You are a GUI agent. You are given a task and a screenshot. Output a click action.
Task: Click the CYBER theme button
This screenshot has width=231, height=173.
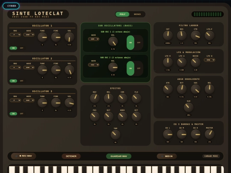pyautogui.click(x=11, y=6)
